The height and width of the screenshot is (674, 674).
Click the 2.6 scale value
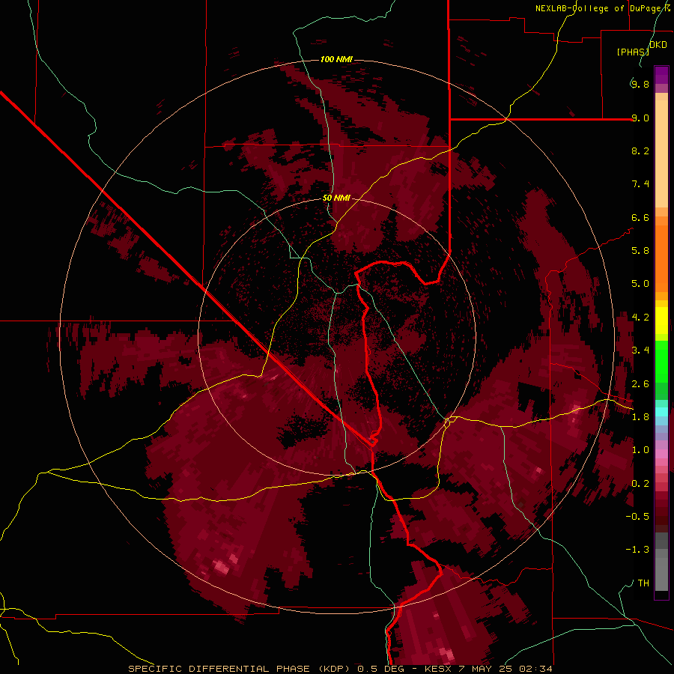640,384
